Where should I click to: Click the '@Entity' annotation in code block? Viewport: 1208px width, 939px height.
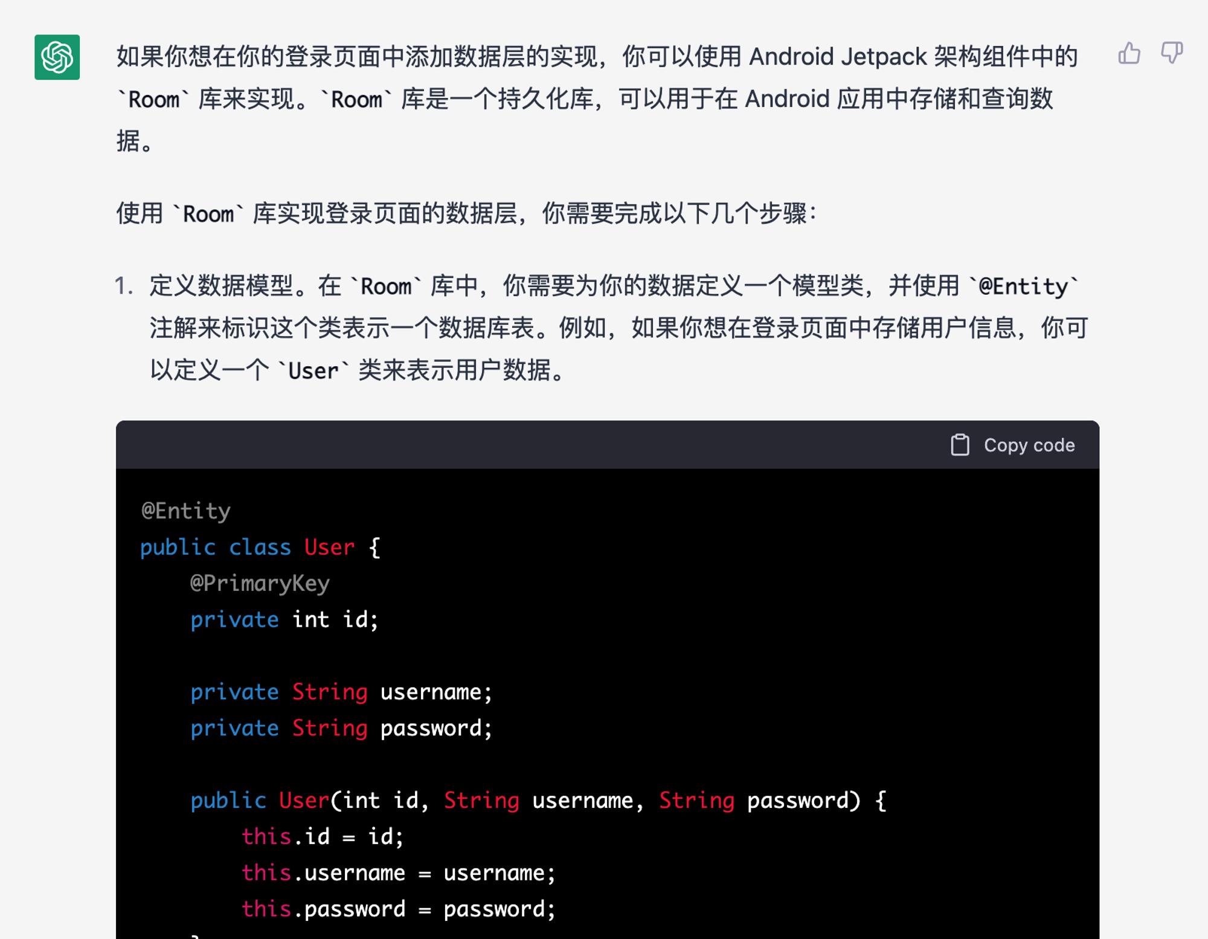(x=186, y=511)
